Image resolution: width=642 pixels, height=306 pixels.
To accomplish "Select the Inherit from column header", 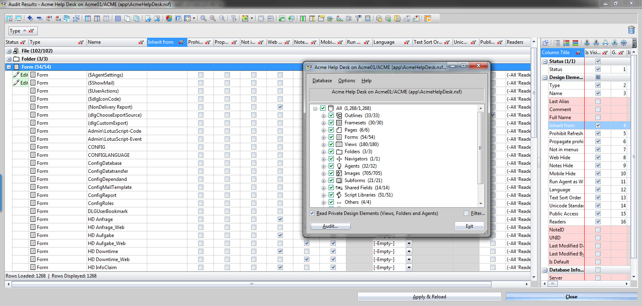I will tap(167, 42).
